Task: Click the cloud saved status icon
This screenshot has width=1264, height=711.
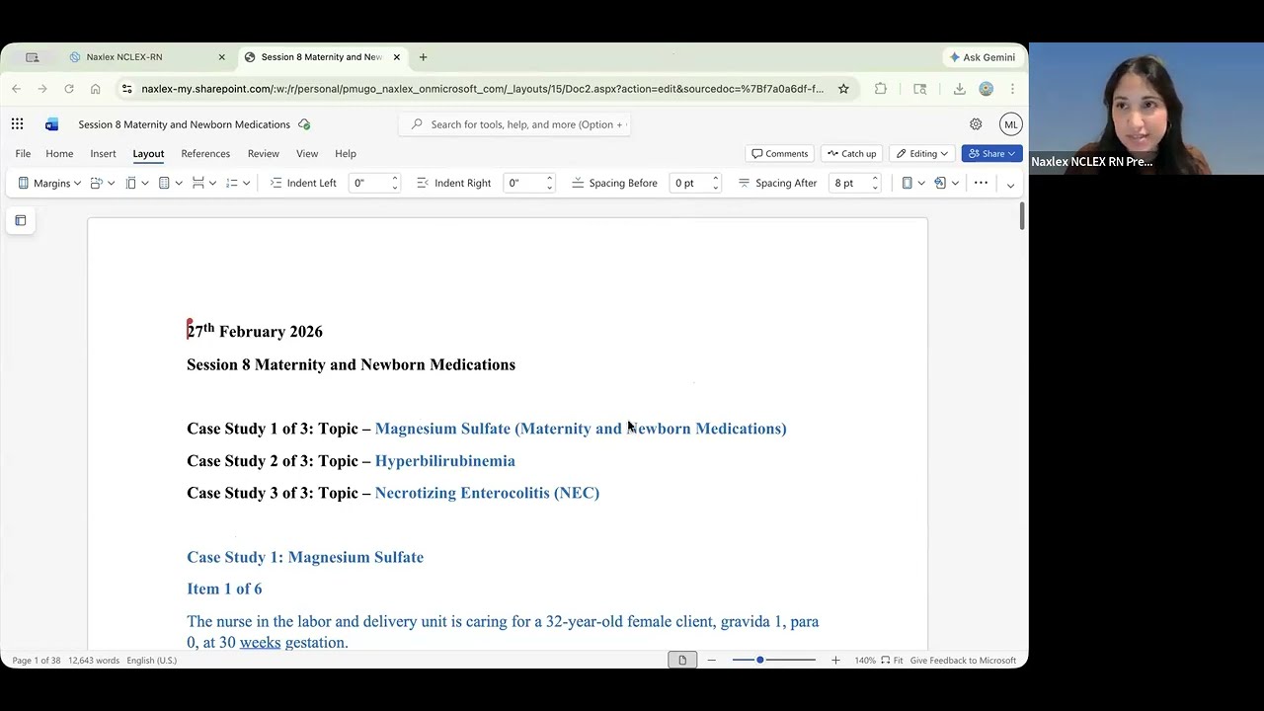Action: 304,124
